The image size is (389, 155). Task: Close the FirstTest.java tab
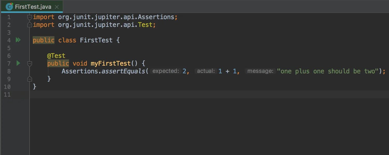[57, 7]
